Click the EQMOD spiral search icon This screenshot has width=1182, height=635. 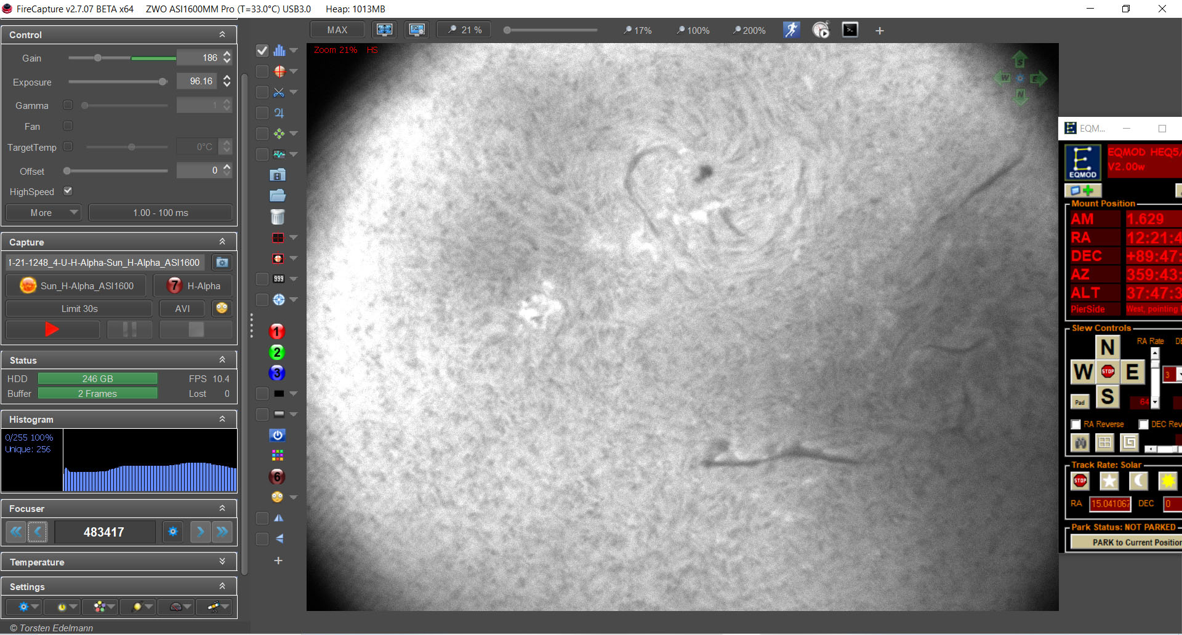(x=1129, y=442)
